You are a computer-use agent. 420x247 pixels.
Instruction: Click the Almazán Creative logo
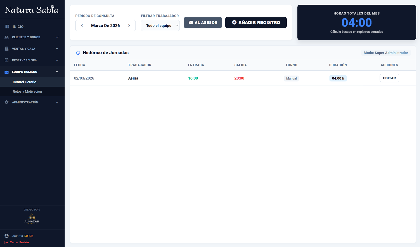click(x=32, y=218)
